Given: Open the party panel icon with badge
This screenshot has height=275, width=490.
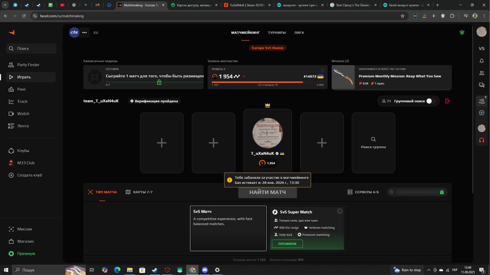Looking at the screenshot, I should point(482,101).
